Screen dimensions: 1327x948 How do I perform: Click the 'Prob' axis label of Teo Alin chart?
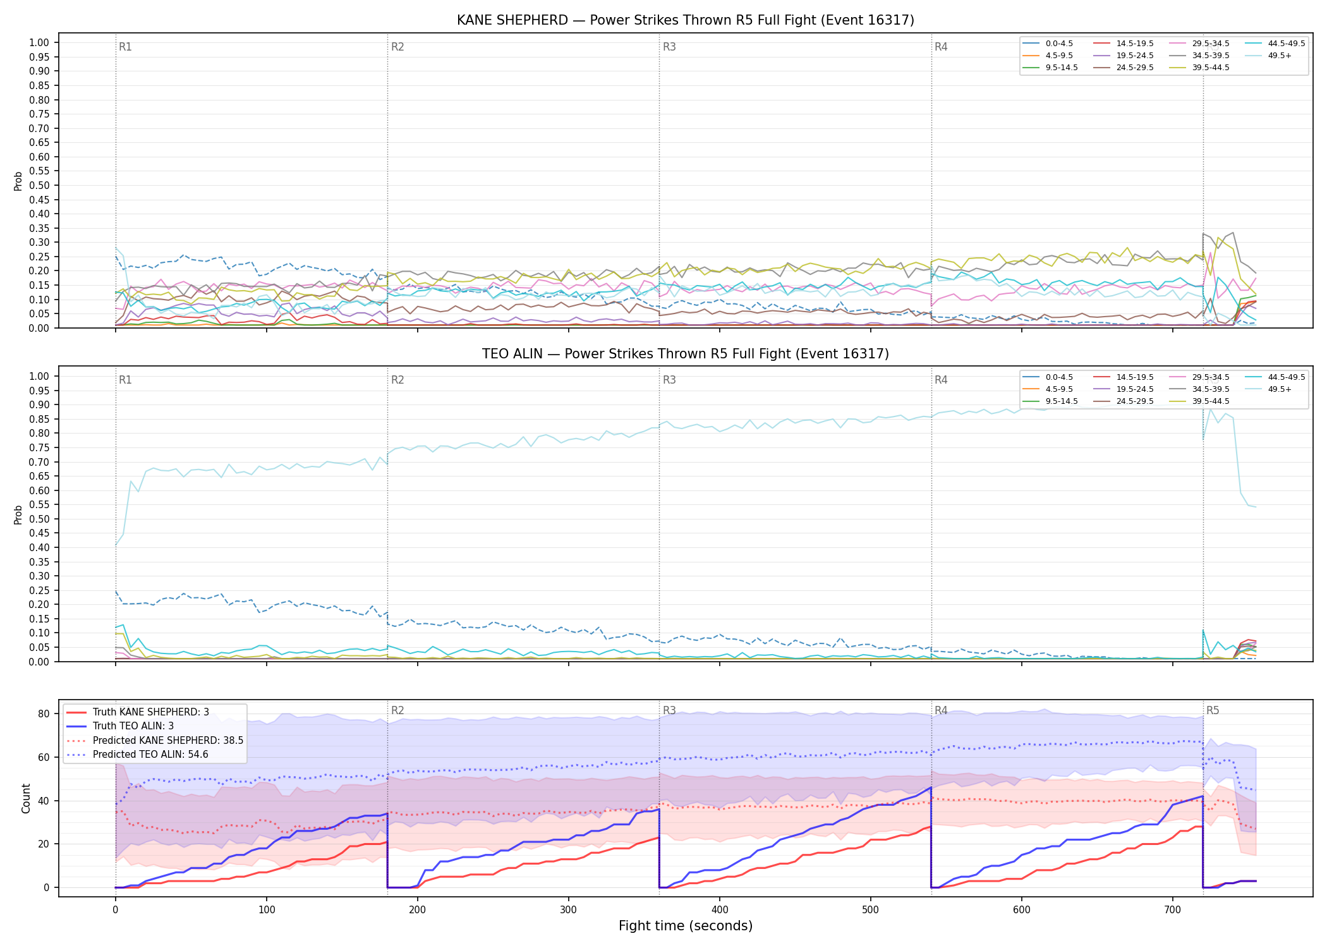click(x=18, y=514)
